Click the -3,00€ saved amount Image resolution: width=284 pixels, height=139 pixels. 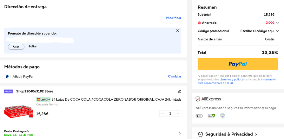269,23
